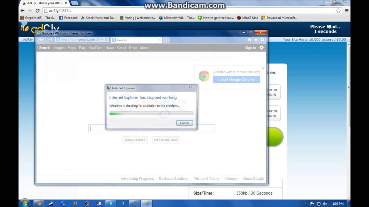
Task: Refresh the page in Internet Explorer
Action: 106,40
